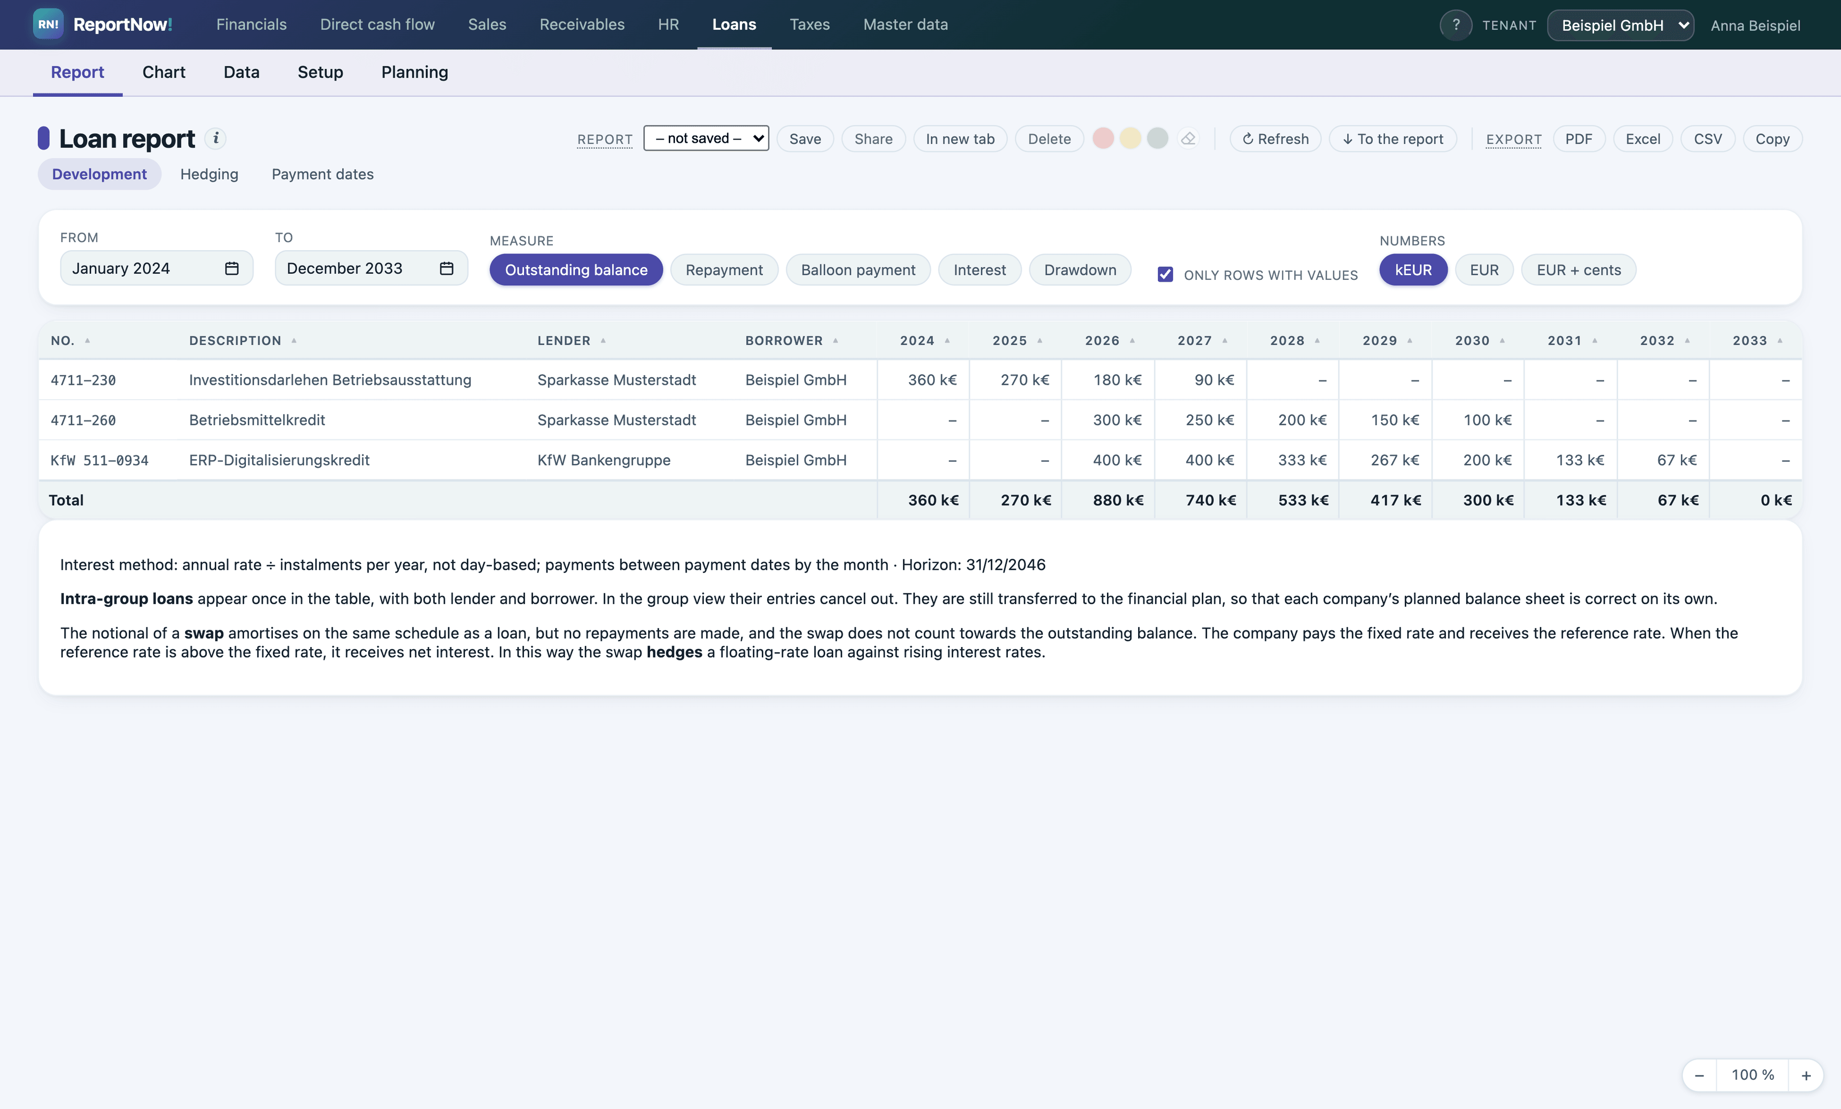The height and width of the screenshot is (1109, 1841).
Task: Click To the report button
Action: 1393,138
